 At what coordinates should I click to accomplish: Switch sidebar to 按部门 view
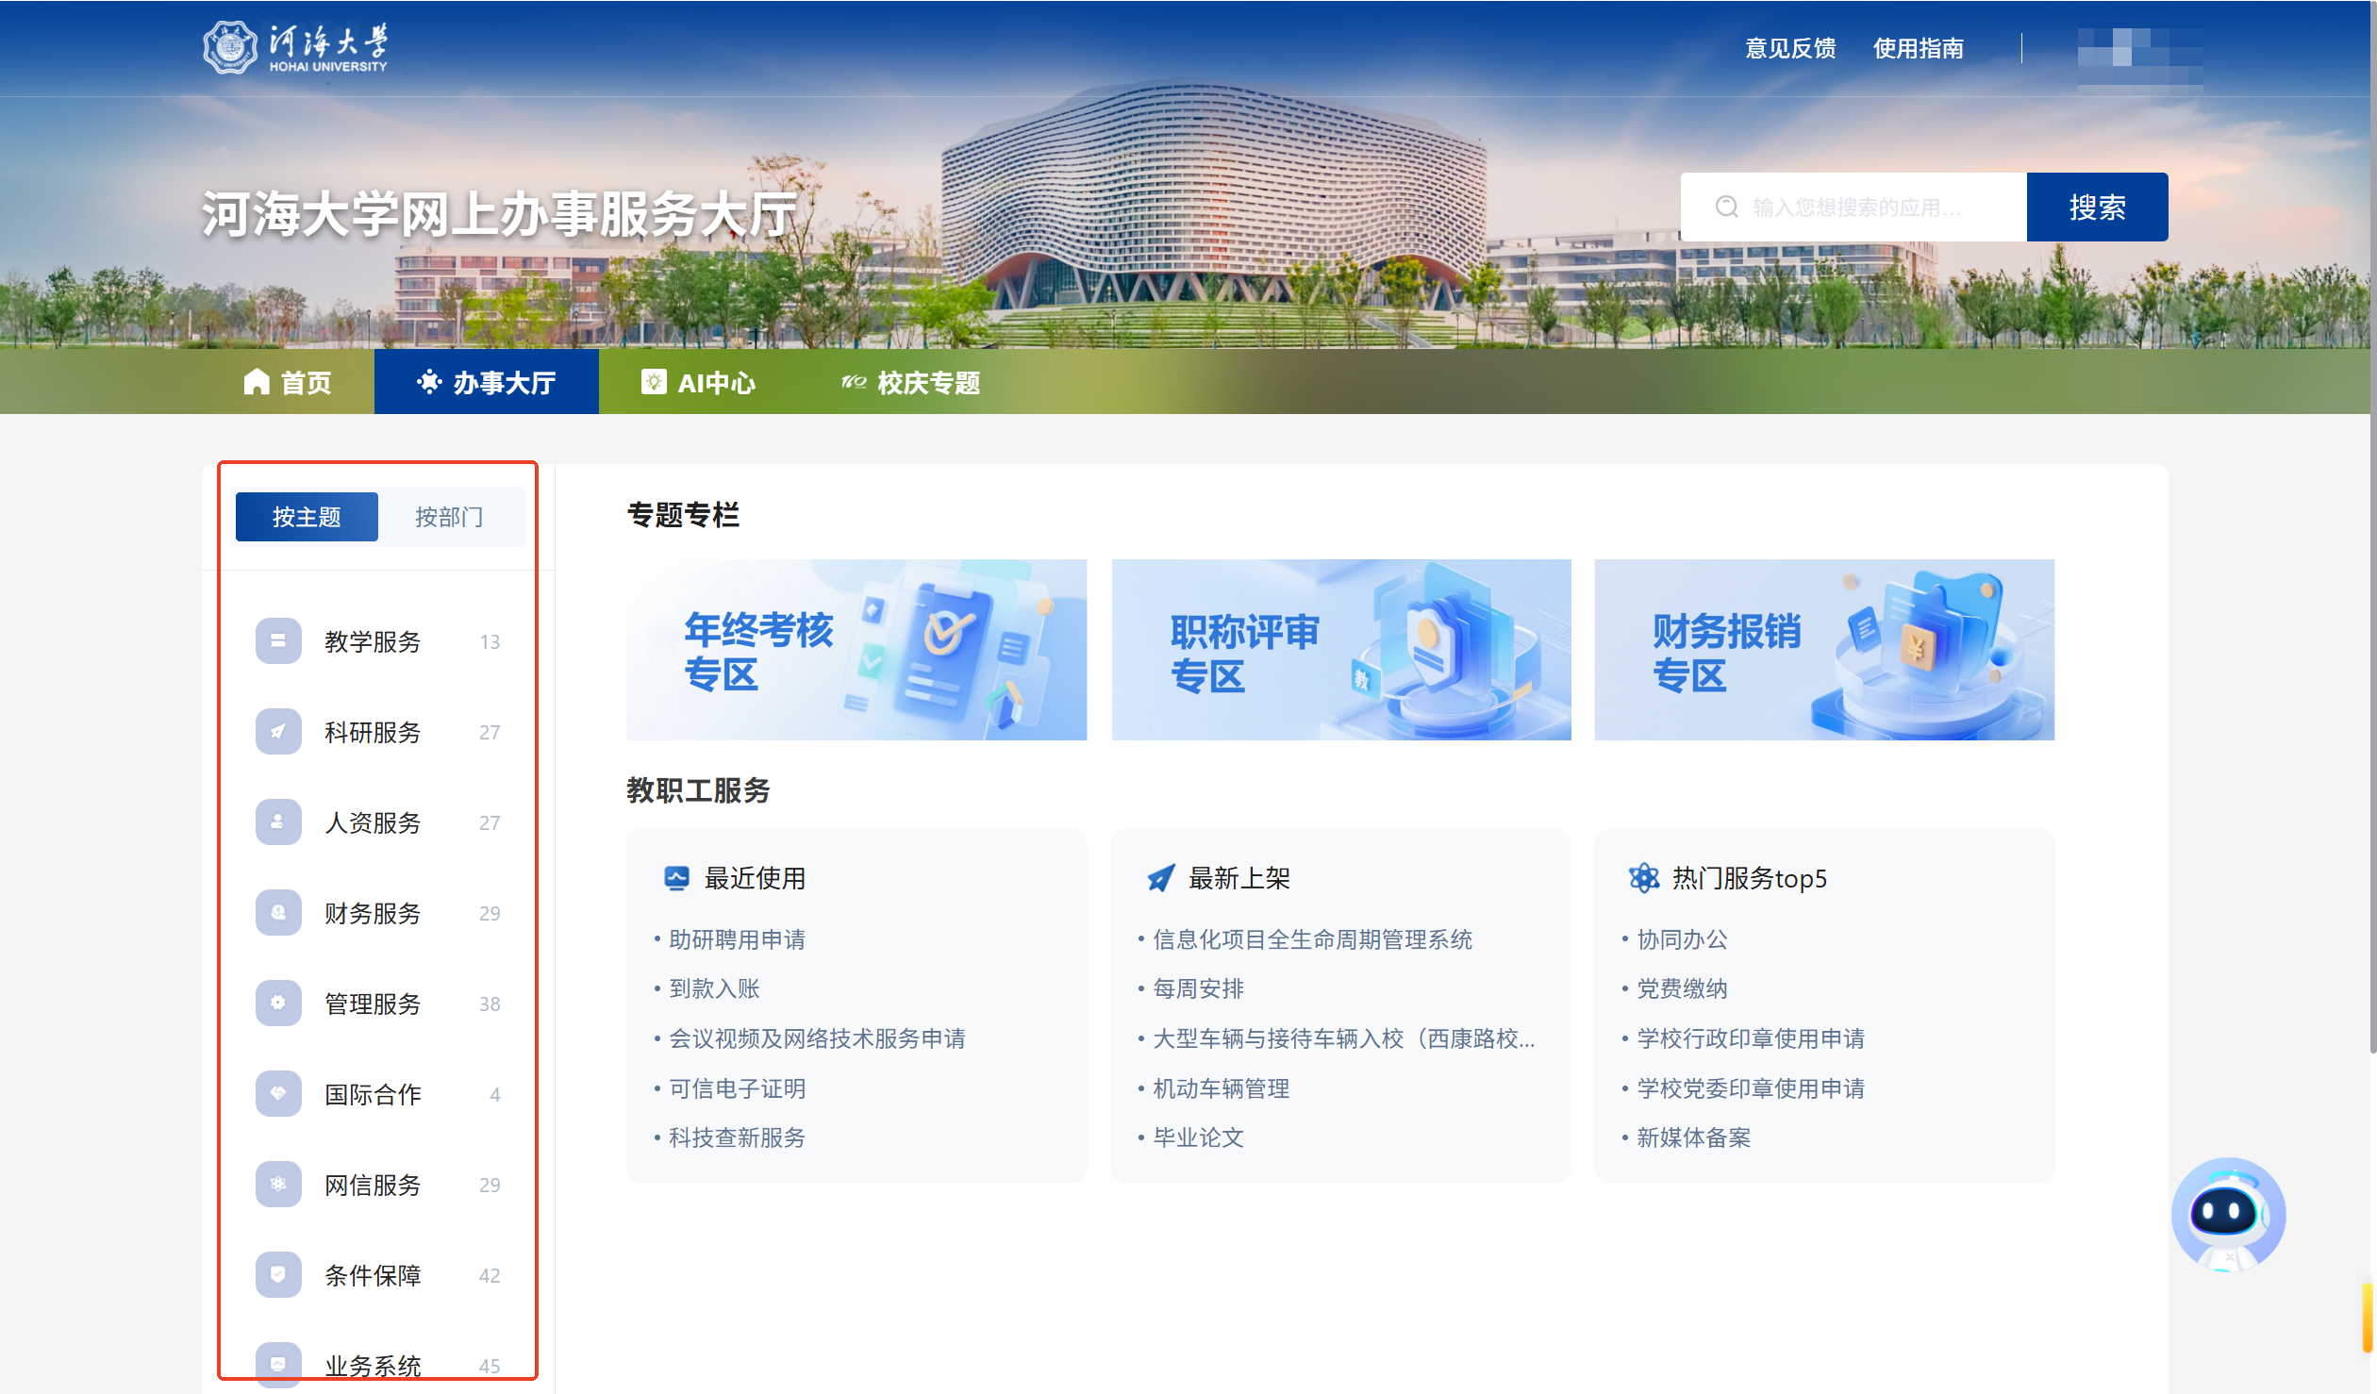coord(449,517)
